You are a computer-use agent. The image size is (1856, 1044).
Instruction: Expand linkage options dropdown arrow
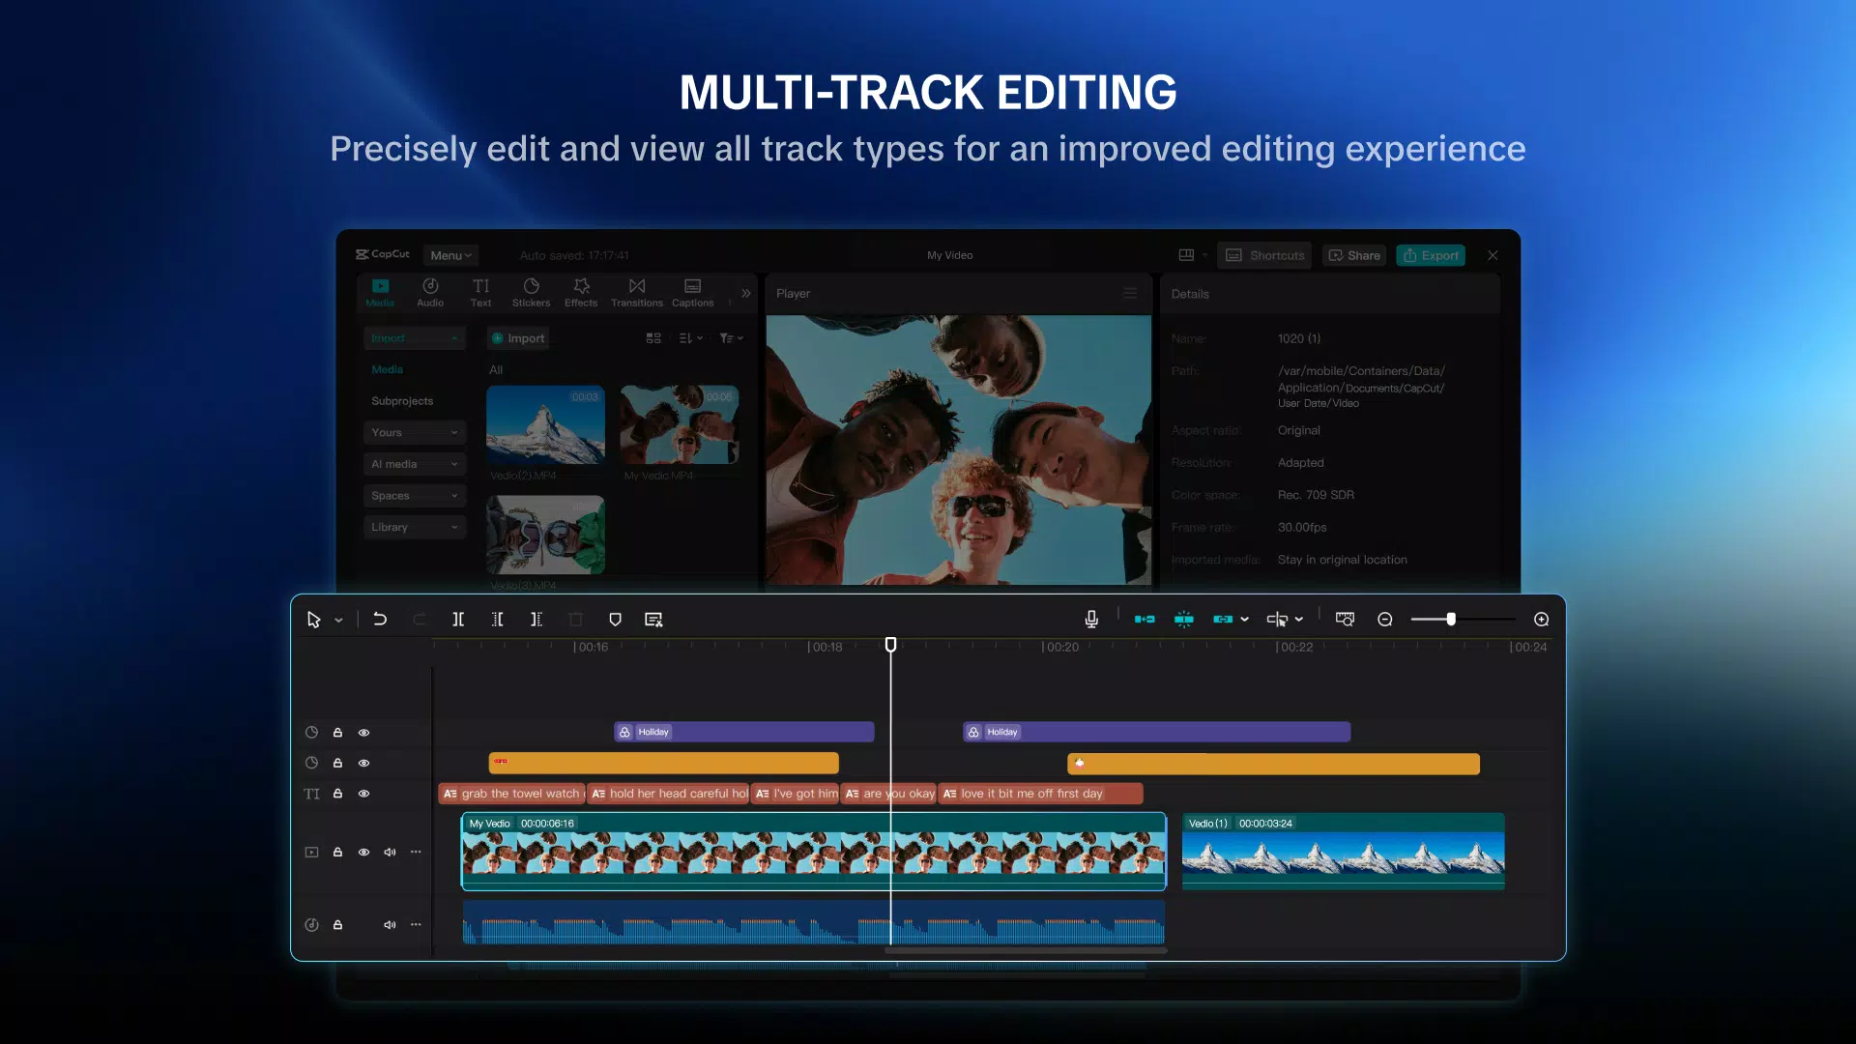coord(1245,620)
